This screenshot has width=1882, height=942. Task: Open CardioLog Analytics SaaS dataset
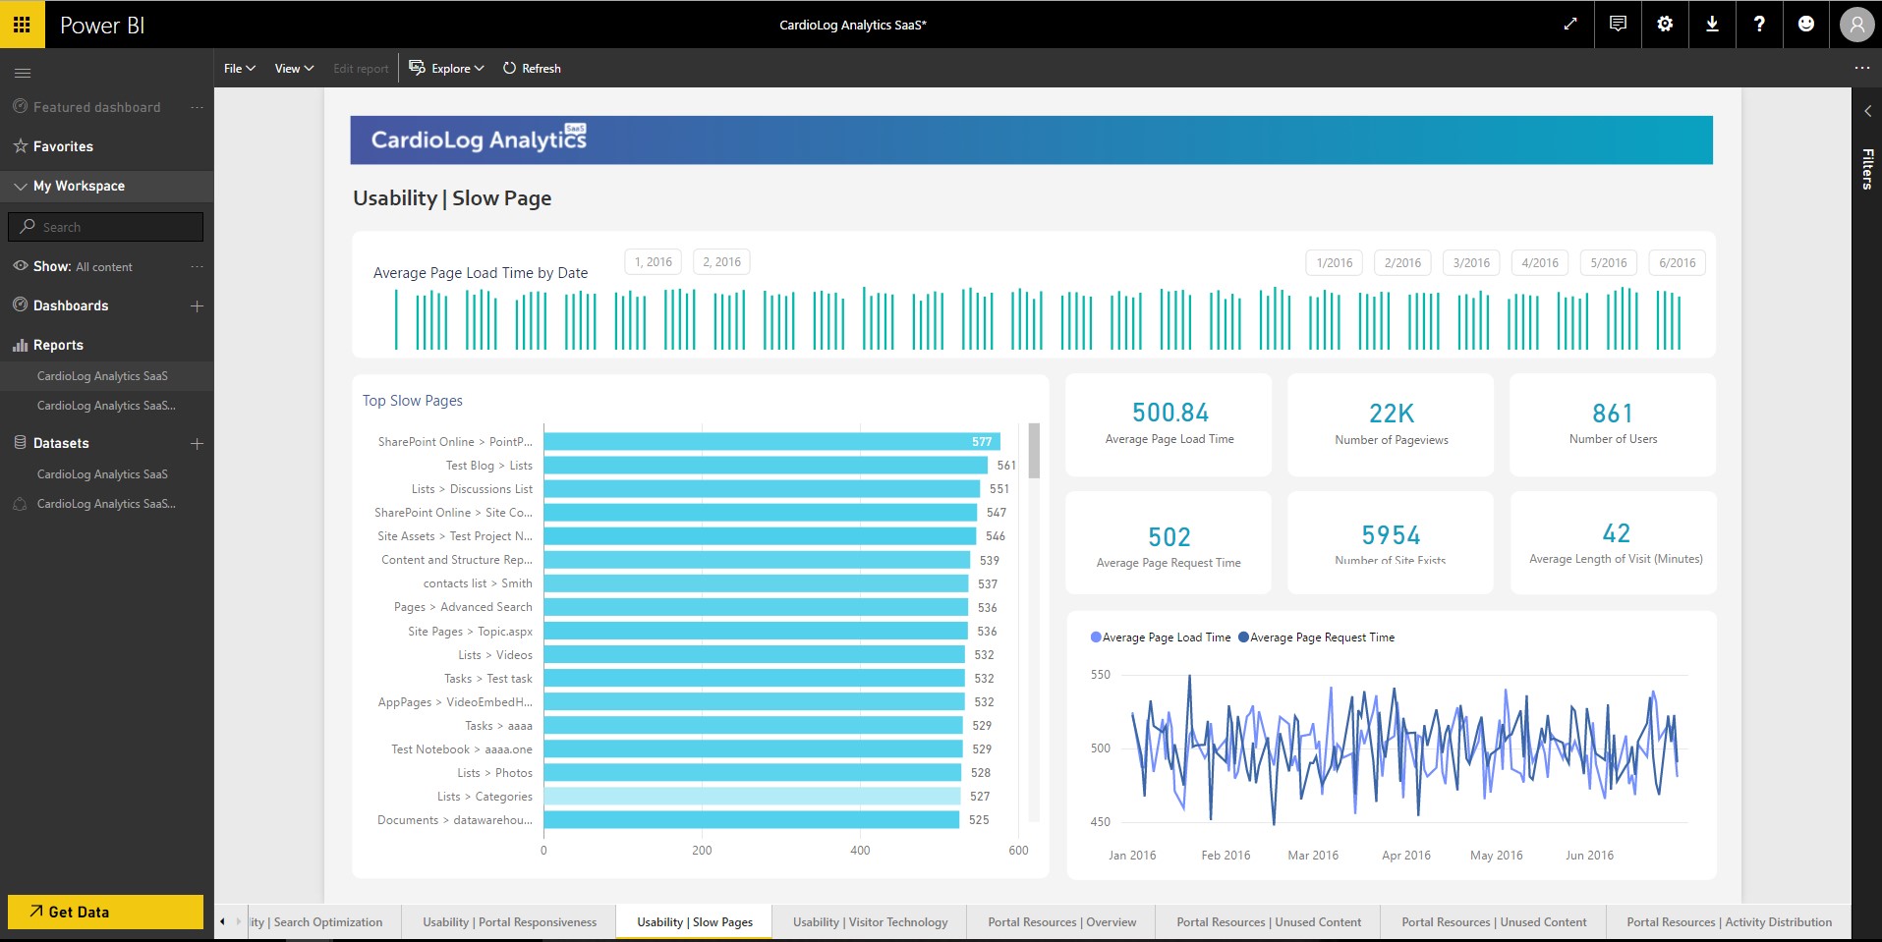click(x=102, y=474)
